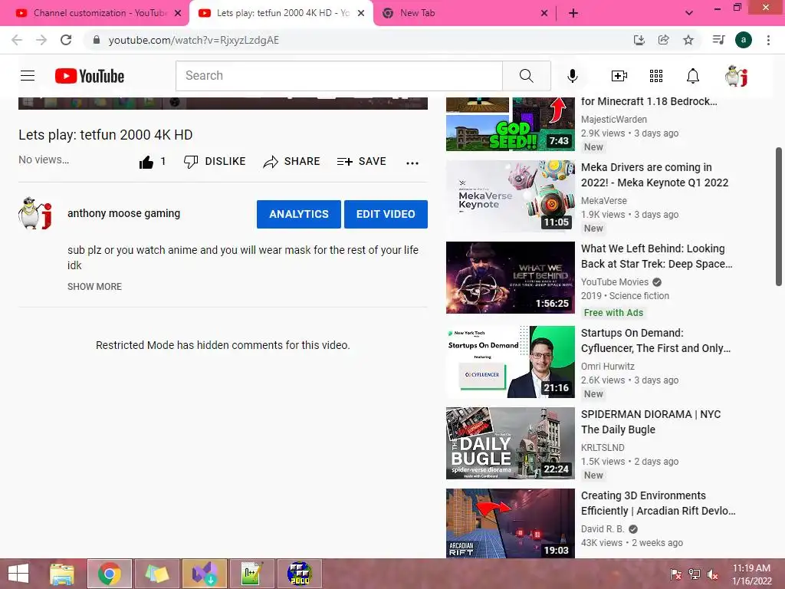
Task: Open the Meka Drivers Keynote thumbnail
Action: pyautogui.click(x=510, y=196)
